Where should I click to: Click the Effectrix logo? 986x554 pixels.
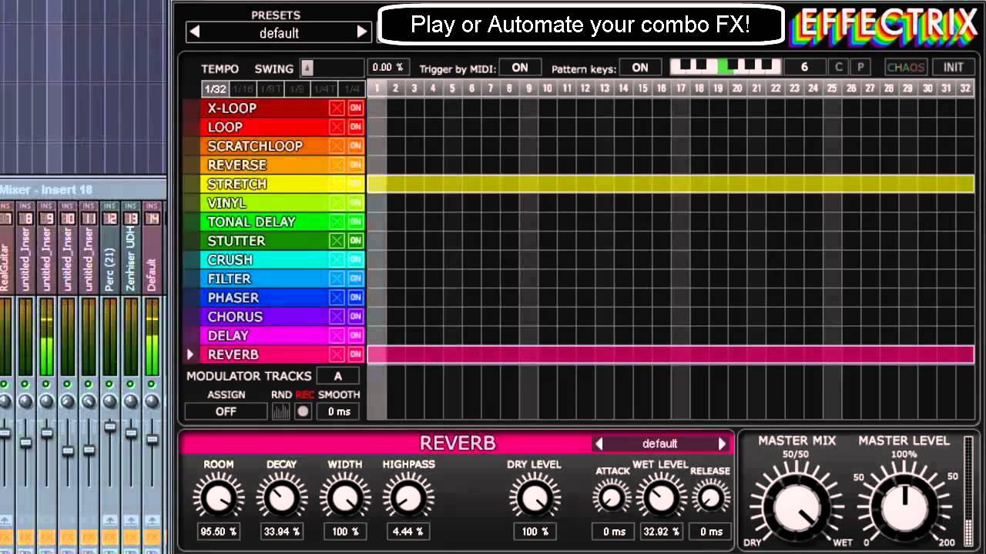[x=885, y=25]
